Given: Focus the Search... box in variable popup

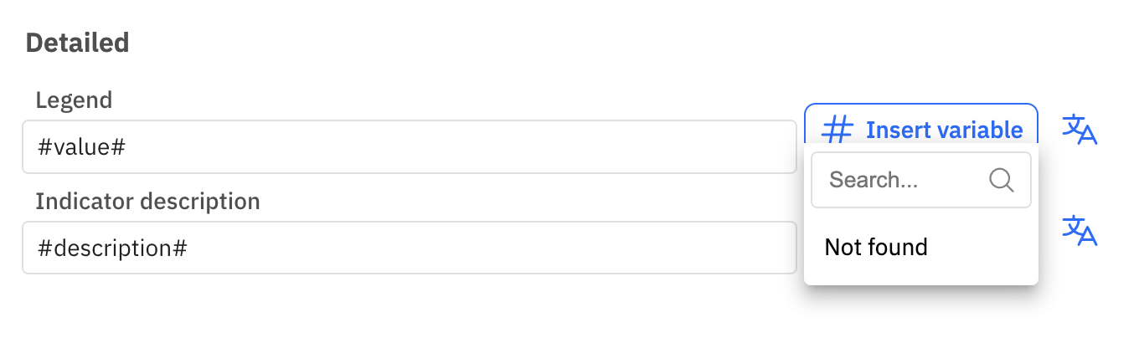Looking at the screenshot, I should coord(921,180).
